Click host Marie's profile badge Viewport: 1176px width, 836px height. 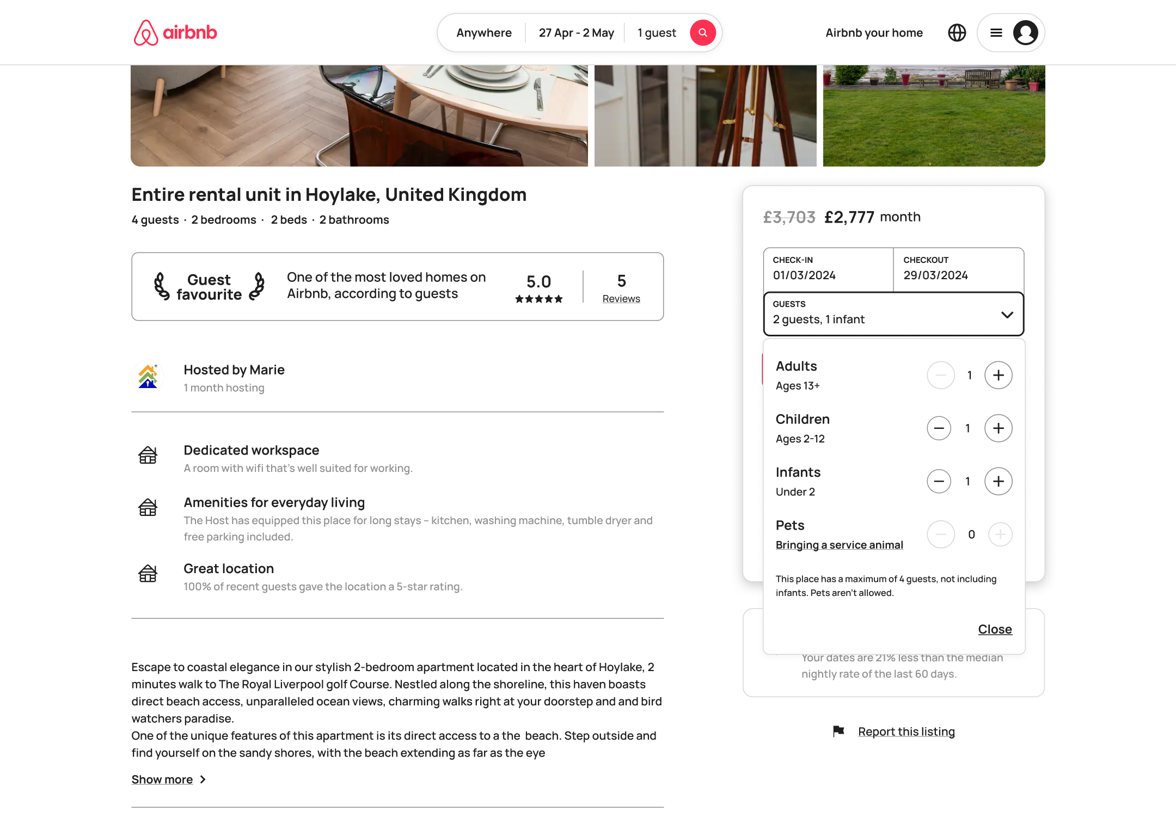148,376
